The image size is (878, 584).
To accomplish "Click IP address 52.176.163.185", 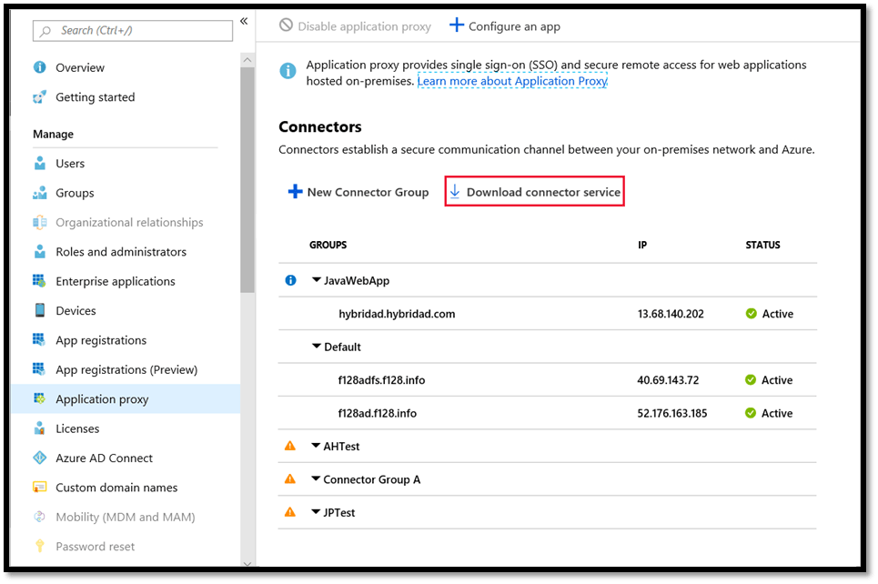I will (672, 413).
